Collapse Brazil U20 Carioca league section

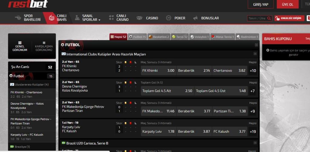[255, 143]
